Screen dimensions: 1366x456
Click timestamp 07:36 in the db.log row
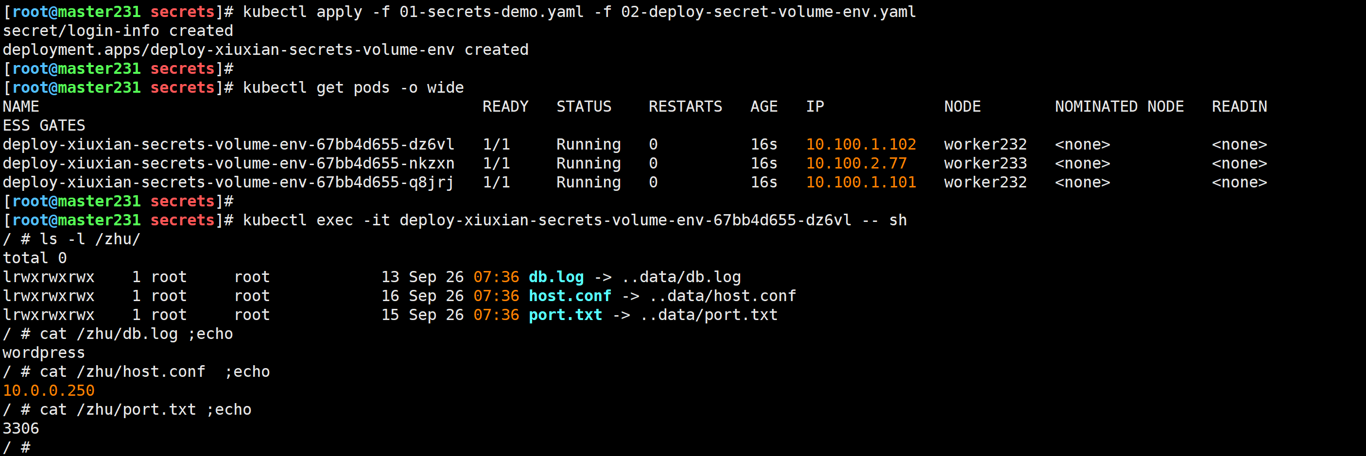tap(496, 277)
